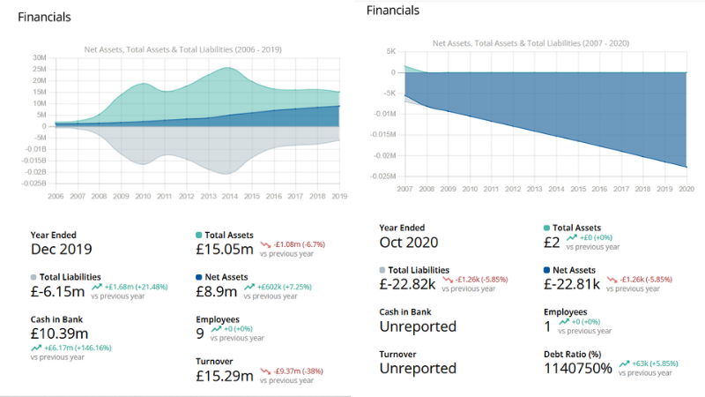Click red down arrow beside £15.05m Total Assets
This screenshot has width=705, height=397.
click(x=263, y=244)
